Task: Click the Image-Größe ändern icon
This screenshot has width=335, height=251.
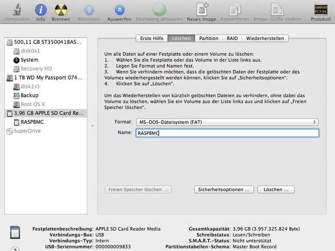Action: (x=277, y=10)
